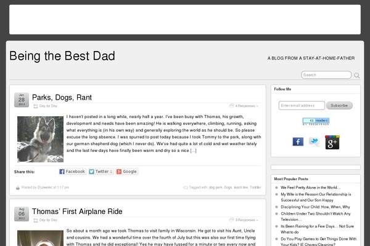
Task: Open Its Been Raining for a Few Days post
Action: pyautogui.click(x=317, y=229)
